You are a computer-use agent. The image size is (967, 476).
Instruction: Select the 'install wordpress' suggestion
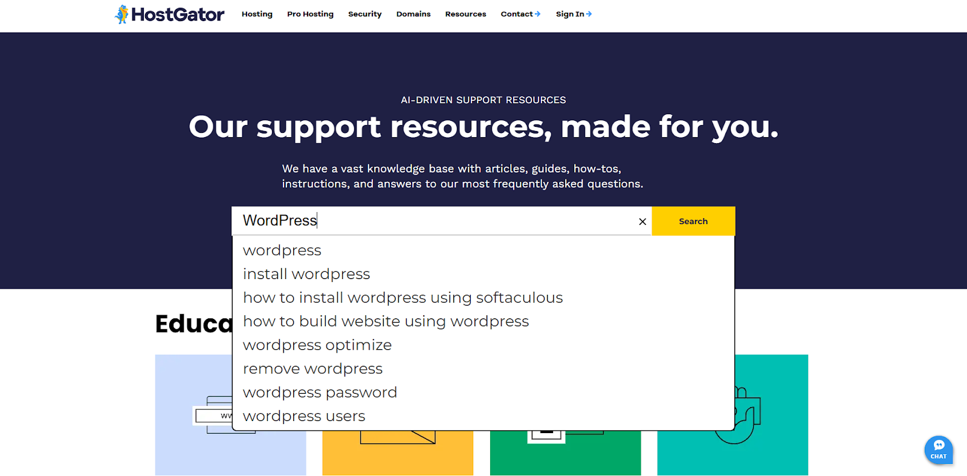point(483,274)
